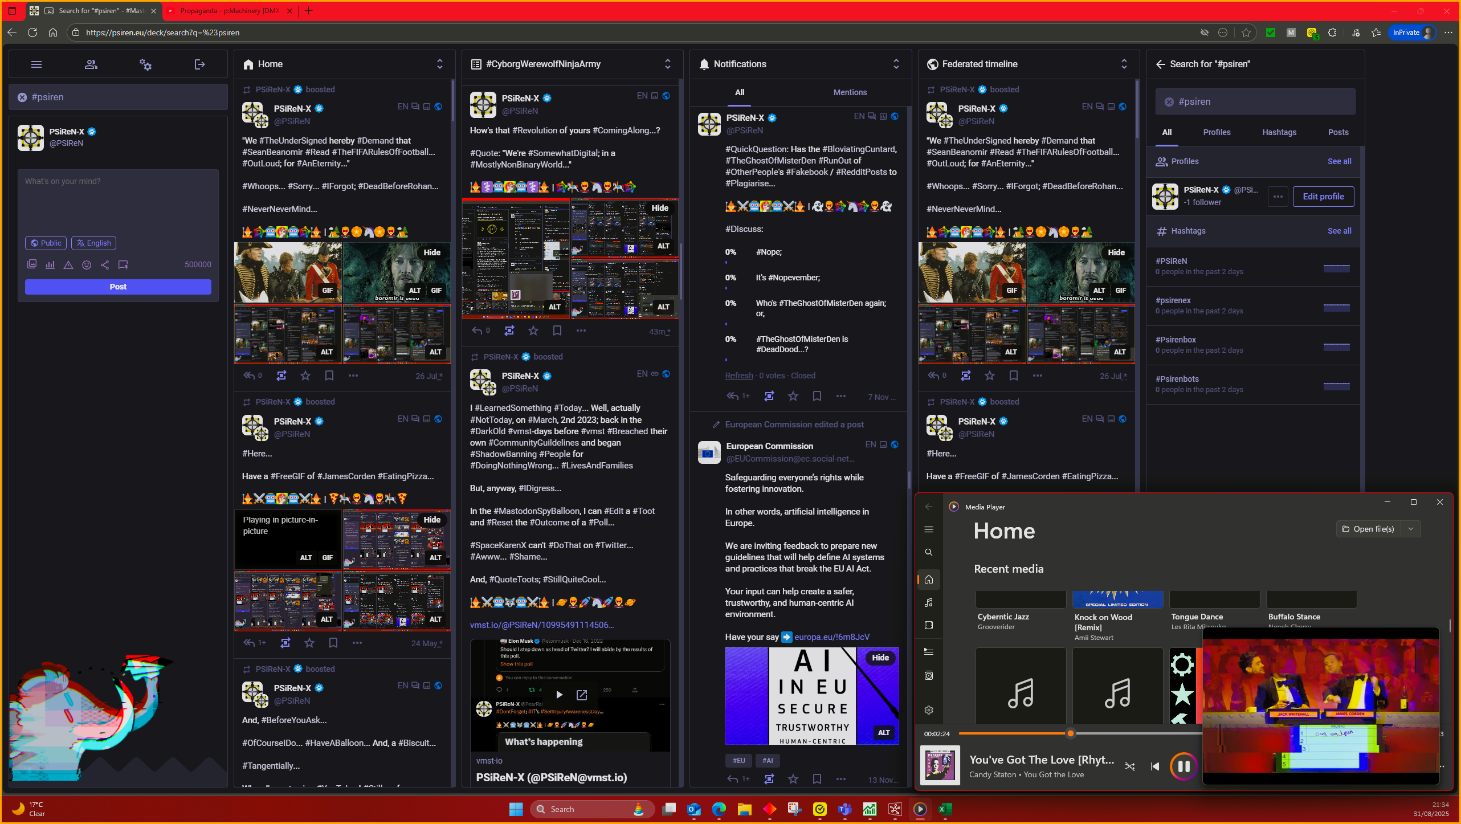1461x824 pixels.
Task: Switch to the Mentions tab in Notifications
Action: click(x=850, y=92)
